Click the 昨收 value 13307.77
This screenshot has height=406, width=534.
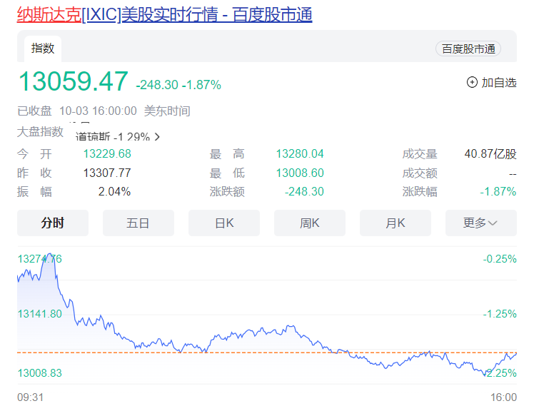click(x=107, y=173)
